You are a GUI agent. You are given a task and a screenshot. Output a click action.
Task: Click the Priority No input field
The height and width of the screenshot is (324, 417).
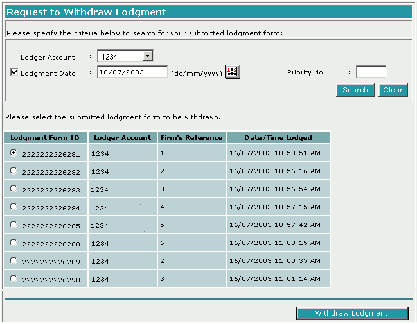[371, 72]
